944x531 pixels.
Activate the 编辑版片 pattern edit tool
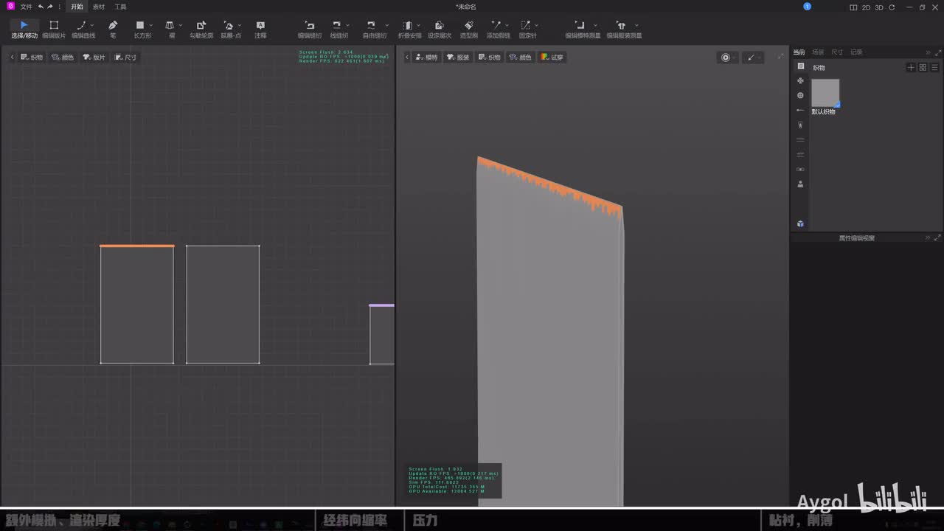click(x=54, y=29)
